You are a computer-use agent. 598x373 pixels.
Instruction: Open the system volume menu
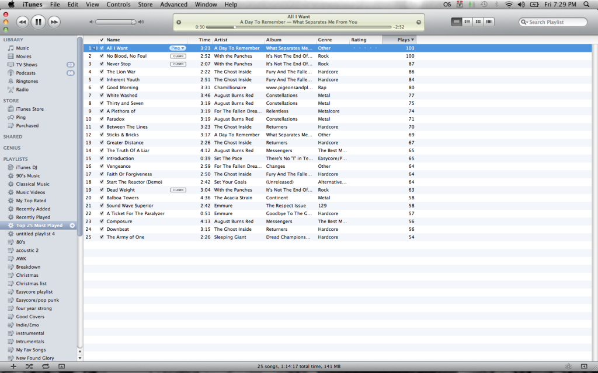pyautogui.click(x=521, y=5)
